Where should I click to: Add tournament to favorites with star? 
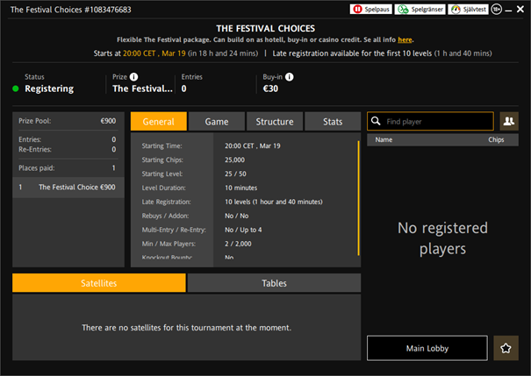point(506,348)
